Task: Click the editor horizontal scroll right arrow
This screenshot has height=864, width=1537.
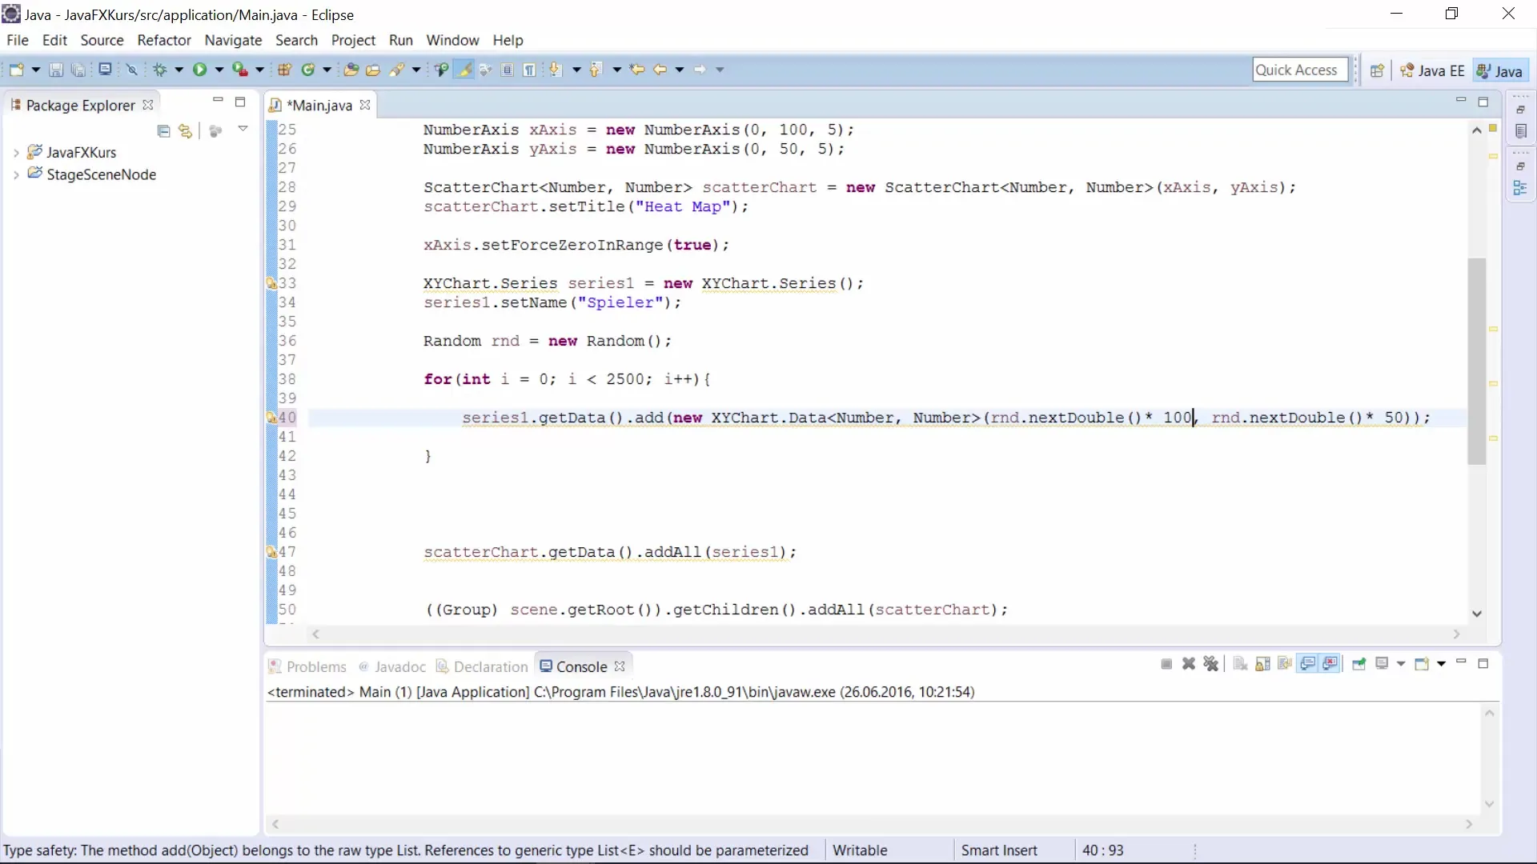Action: [x=1456, y=634]
